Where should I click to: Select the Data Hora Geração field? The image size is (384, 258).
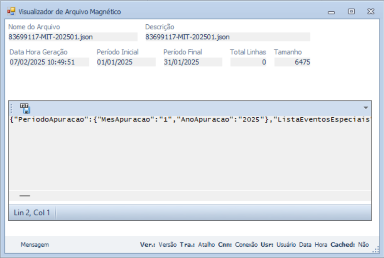[49, 62]
